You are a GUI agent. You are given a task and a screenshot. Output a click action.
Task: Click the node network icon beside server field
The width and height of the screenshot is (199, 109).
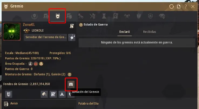[72, 38]
